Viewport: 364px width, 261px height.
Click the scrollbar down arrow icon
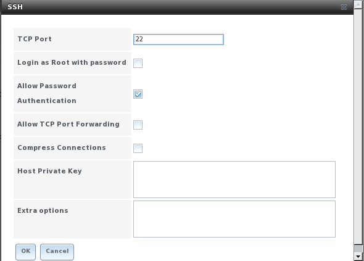coord(358,256)
